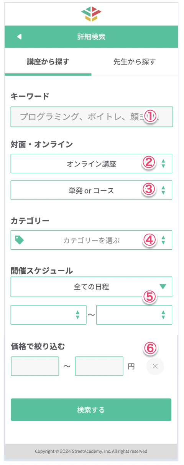
Task: Click up-down arrows on カテゴリーを選ぶ selector
Action: [163, 240]
